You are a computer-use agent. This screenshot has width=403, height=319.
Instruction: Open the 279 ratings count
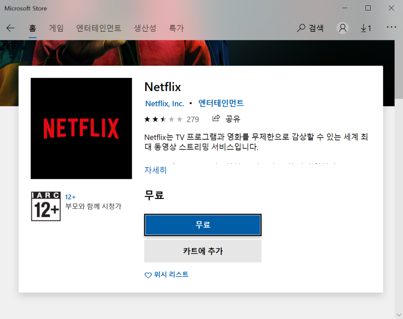pyautogui.click(x=193, y=119)
